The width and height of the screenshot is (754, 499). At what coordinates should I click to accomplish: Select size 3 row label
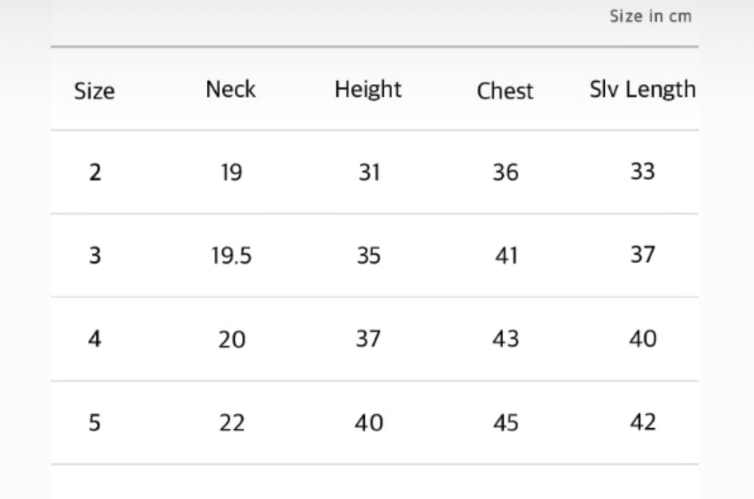(94, 256)
